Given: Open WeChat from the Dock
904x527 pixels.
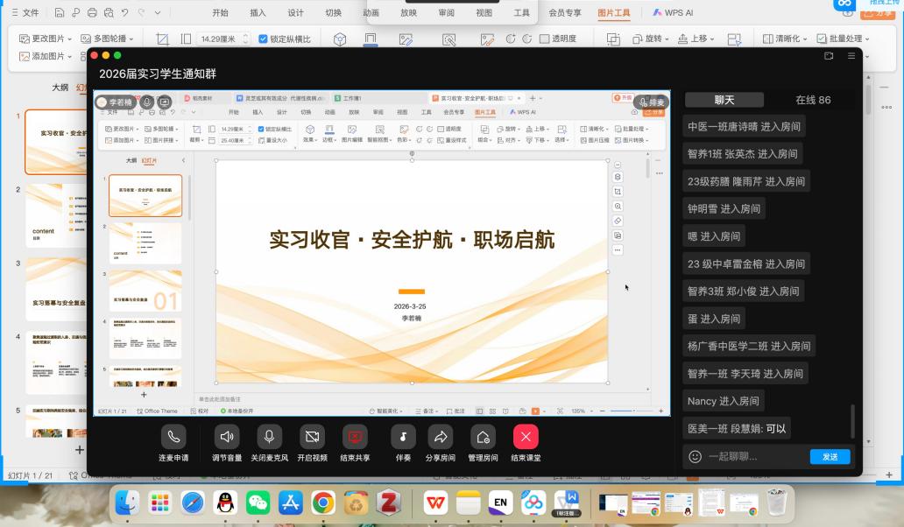Looking at the screenshot, I should [258, 502].
